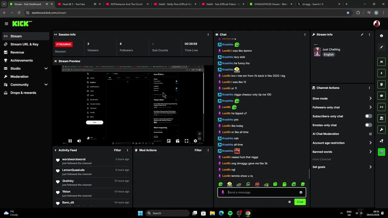388x218 pixels.
Task: Open the profile avatar menu
Action: pos(376,24)
